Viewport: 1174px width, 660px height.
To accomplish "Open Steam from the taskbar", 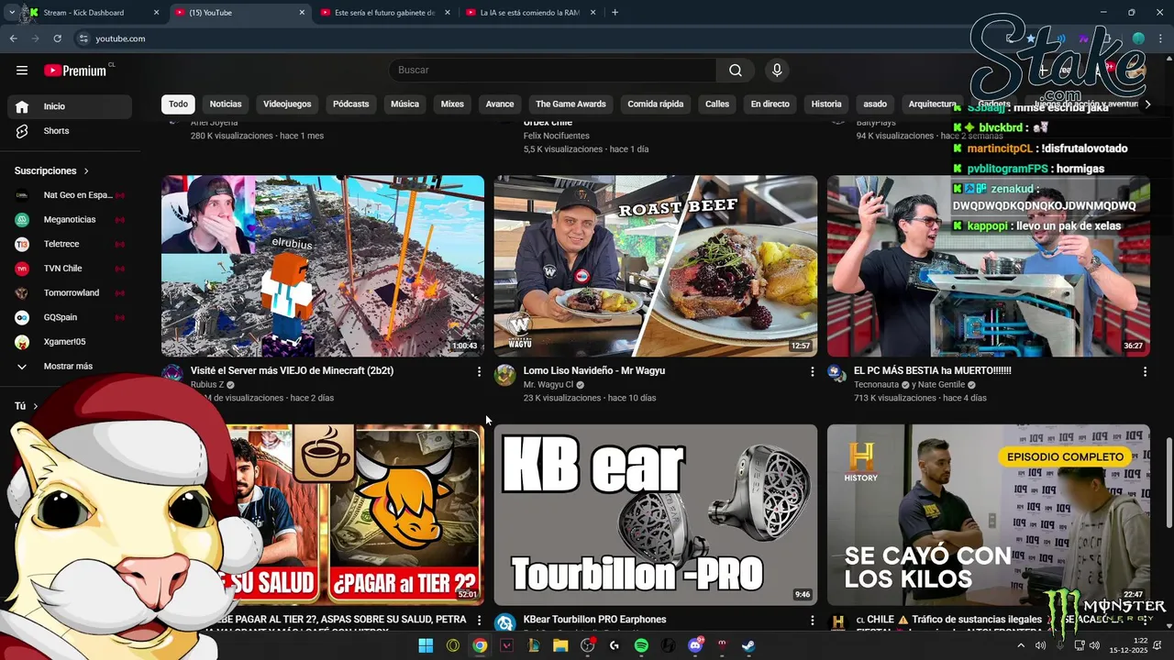I will point(748,646).
